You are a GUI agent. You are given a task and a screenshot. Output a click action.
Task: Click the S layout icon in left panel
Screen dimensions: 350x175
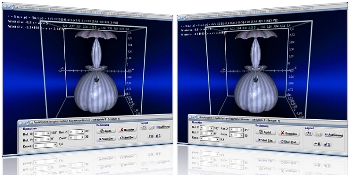(x=158, y=135)
